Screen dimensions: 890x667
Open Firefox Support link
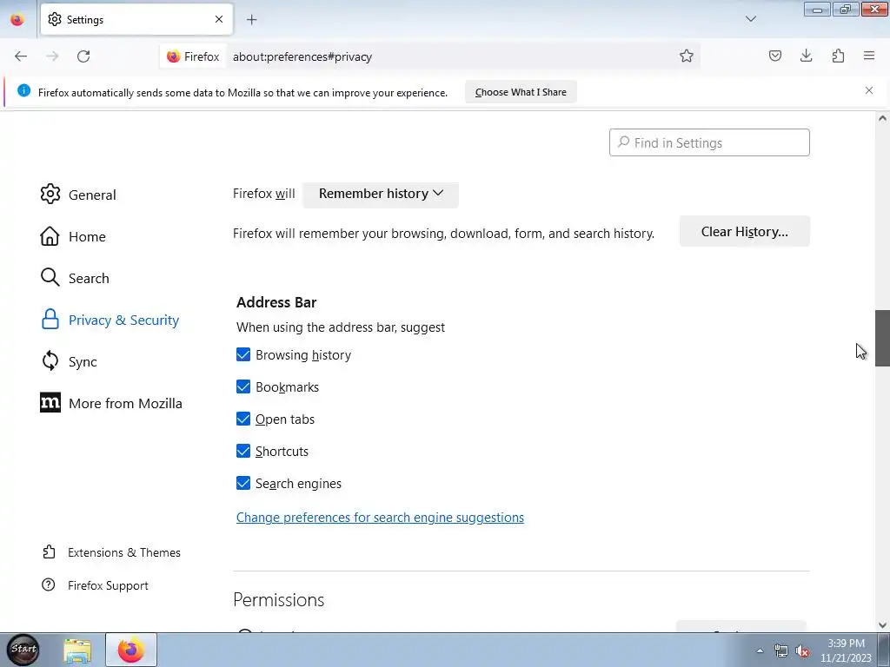(x=96, y=585)
